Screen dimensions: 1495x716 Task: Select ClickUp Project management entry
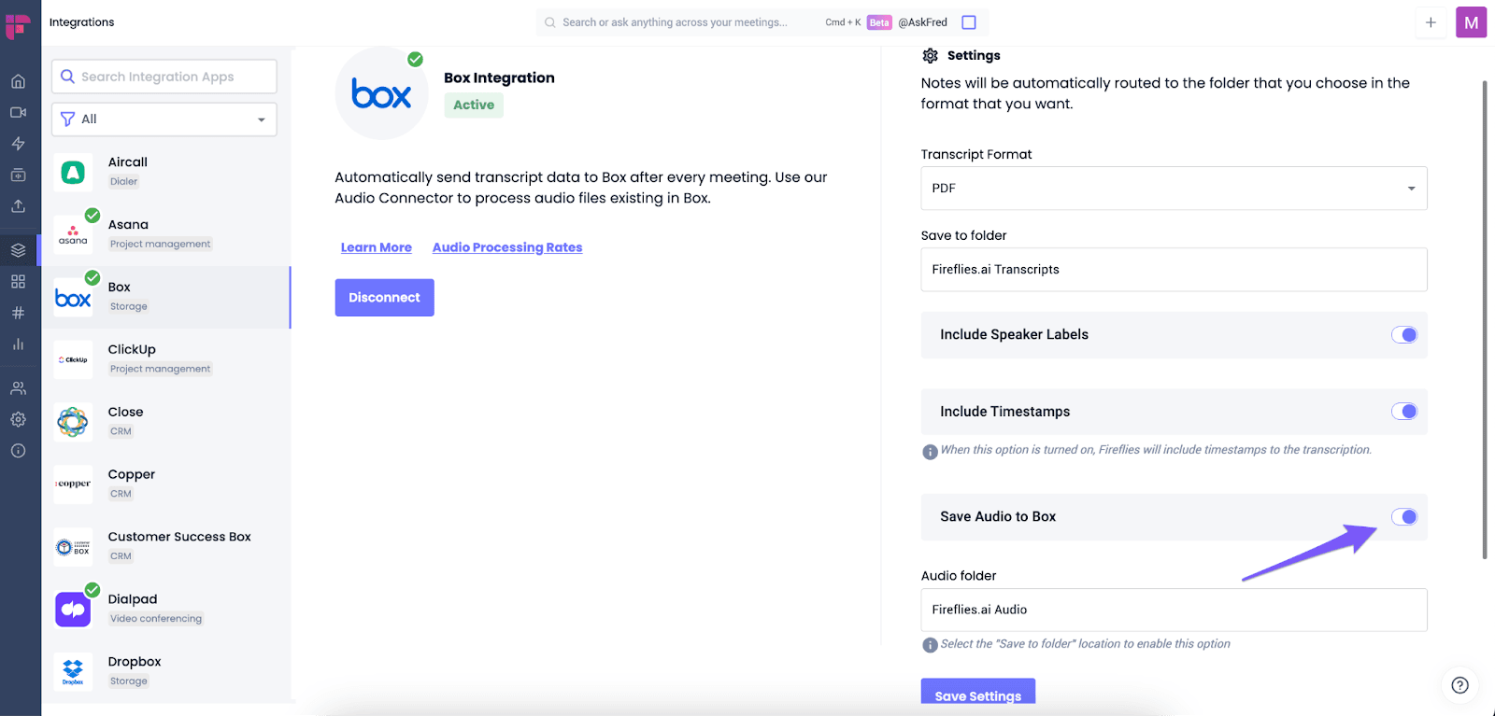166,359
